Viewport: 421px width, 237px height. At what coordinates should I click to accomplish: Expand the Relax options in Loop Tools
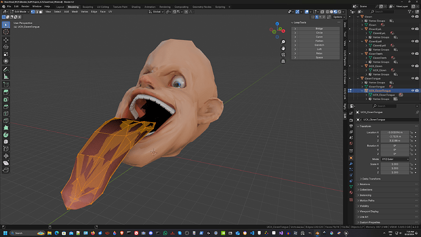[295, 54]
